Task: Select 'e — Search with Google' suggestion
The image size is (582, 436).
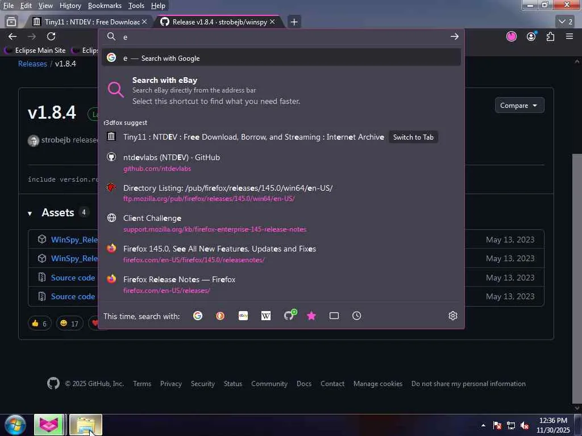Action: point(281,58)
